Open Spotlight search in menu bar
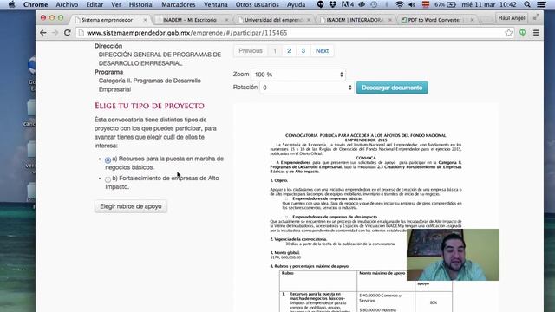 point(527,4)
